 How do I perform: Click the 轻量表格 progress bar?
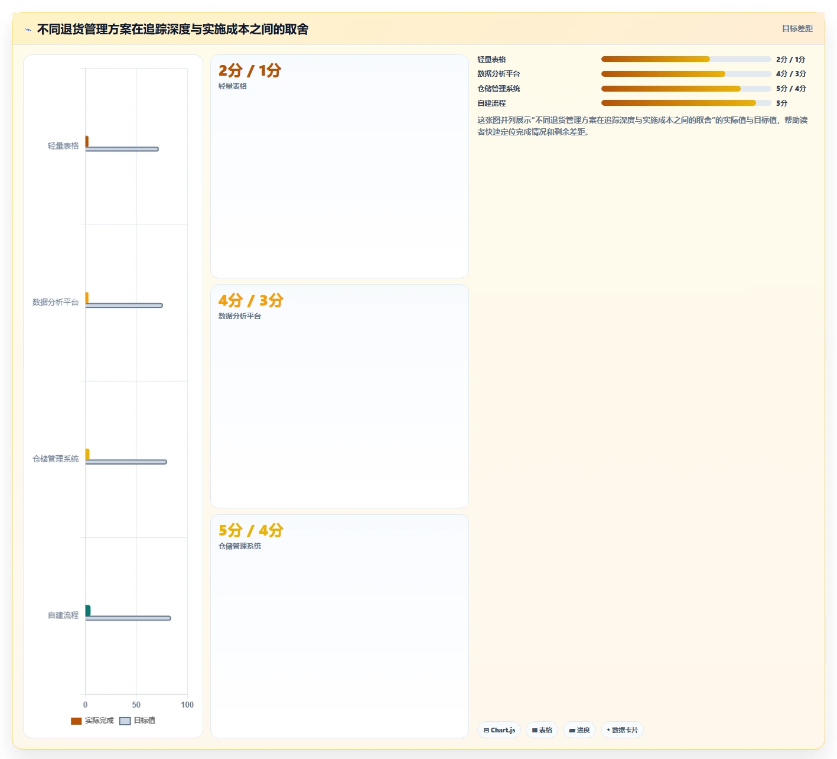tap(686, 59)
